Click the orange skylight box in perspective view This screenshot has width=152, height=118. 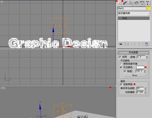pos(63,110)
